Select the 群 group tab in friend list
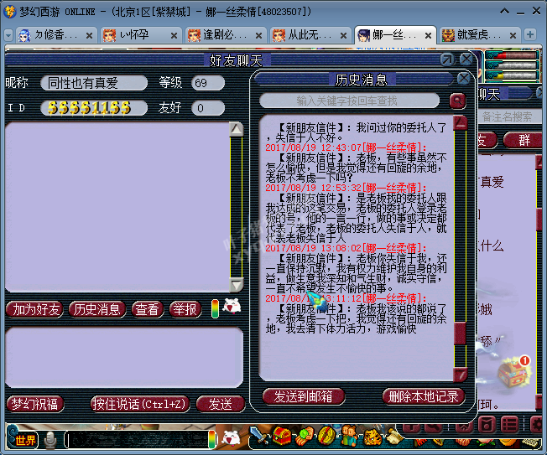The width and height of the screenshot is (547, 455). click(x=524, y=140)
